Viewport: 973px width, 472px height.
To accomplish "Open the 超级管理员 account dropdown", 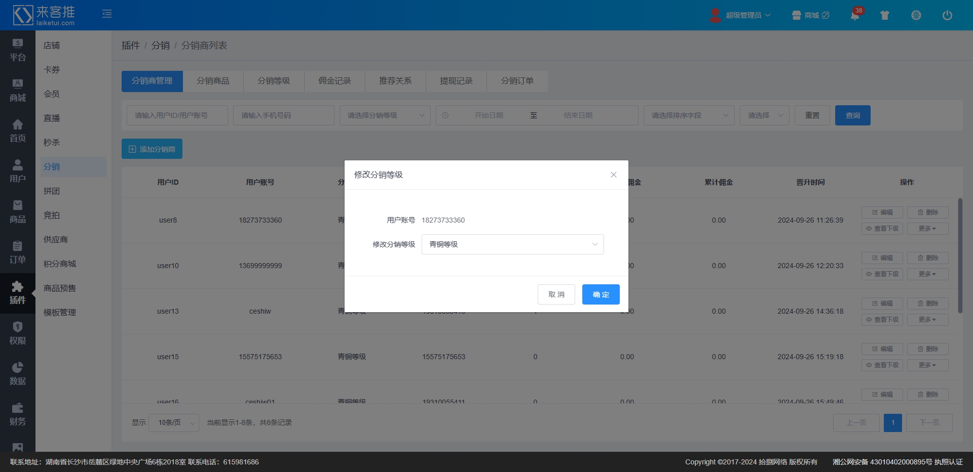I will pyautogui.click(x=740, y=15).
